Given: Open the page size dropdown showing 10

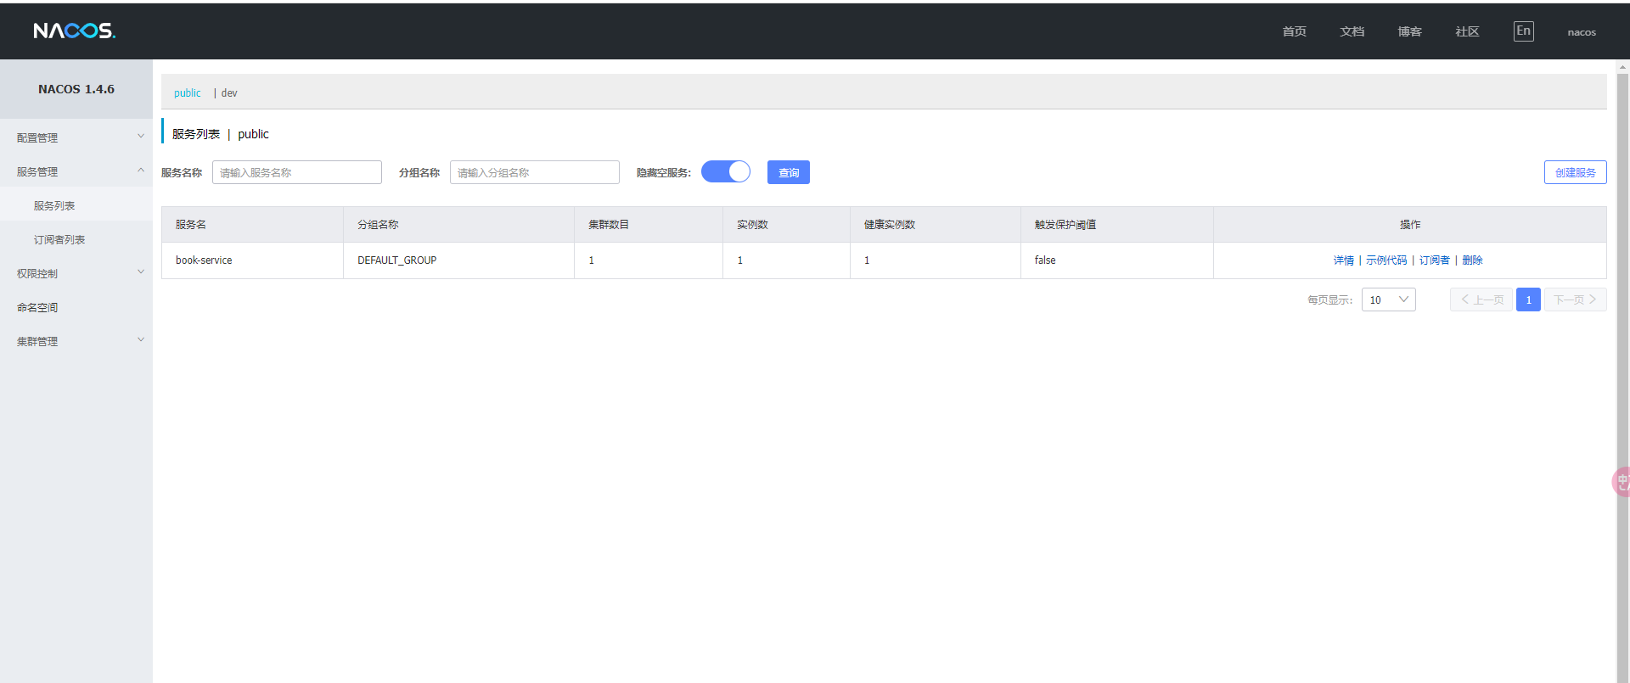Looking at the screenshot, I should (x=1388, y=300).
